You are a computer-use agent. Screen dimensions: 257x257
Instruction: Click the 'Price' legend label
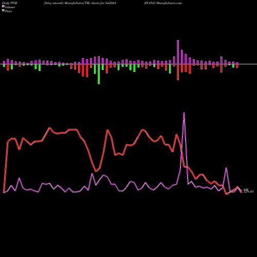pos(8,11)
